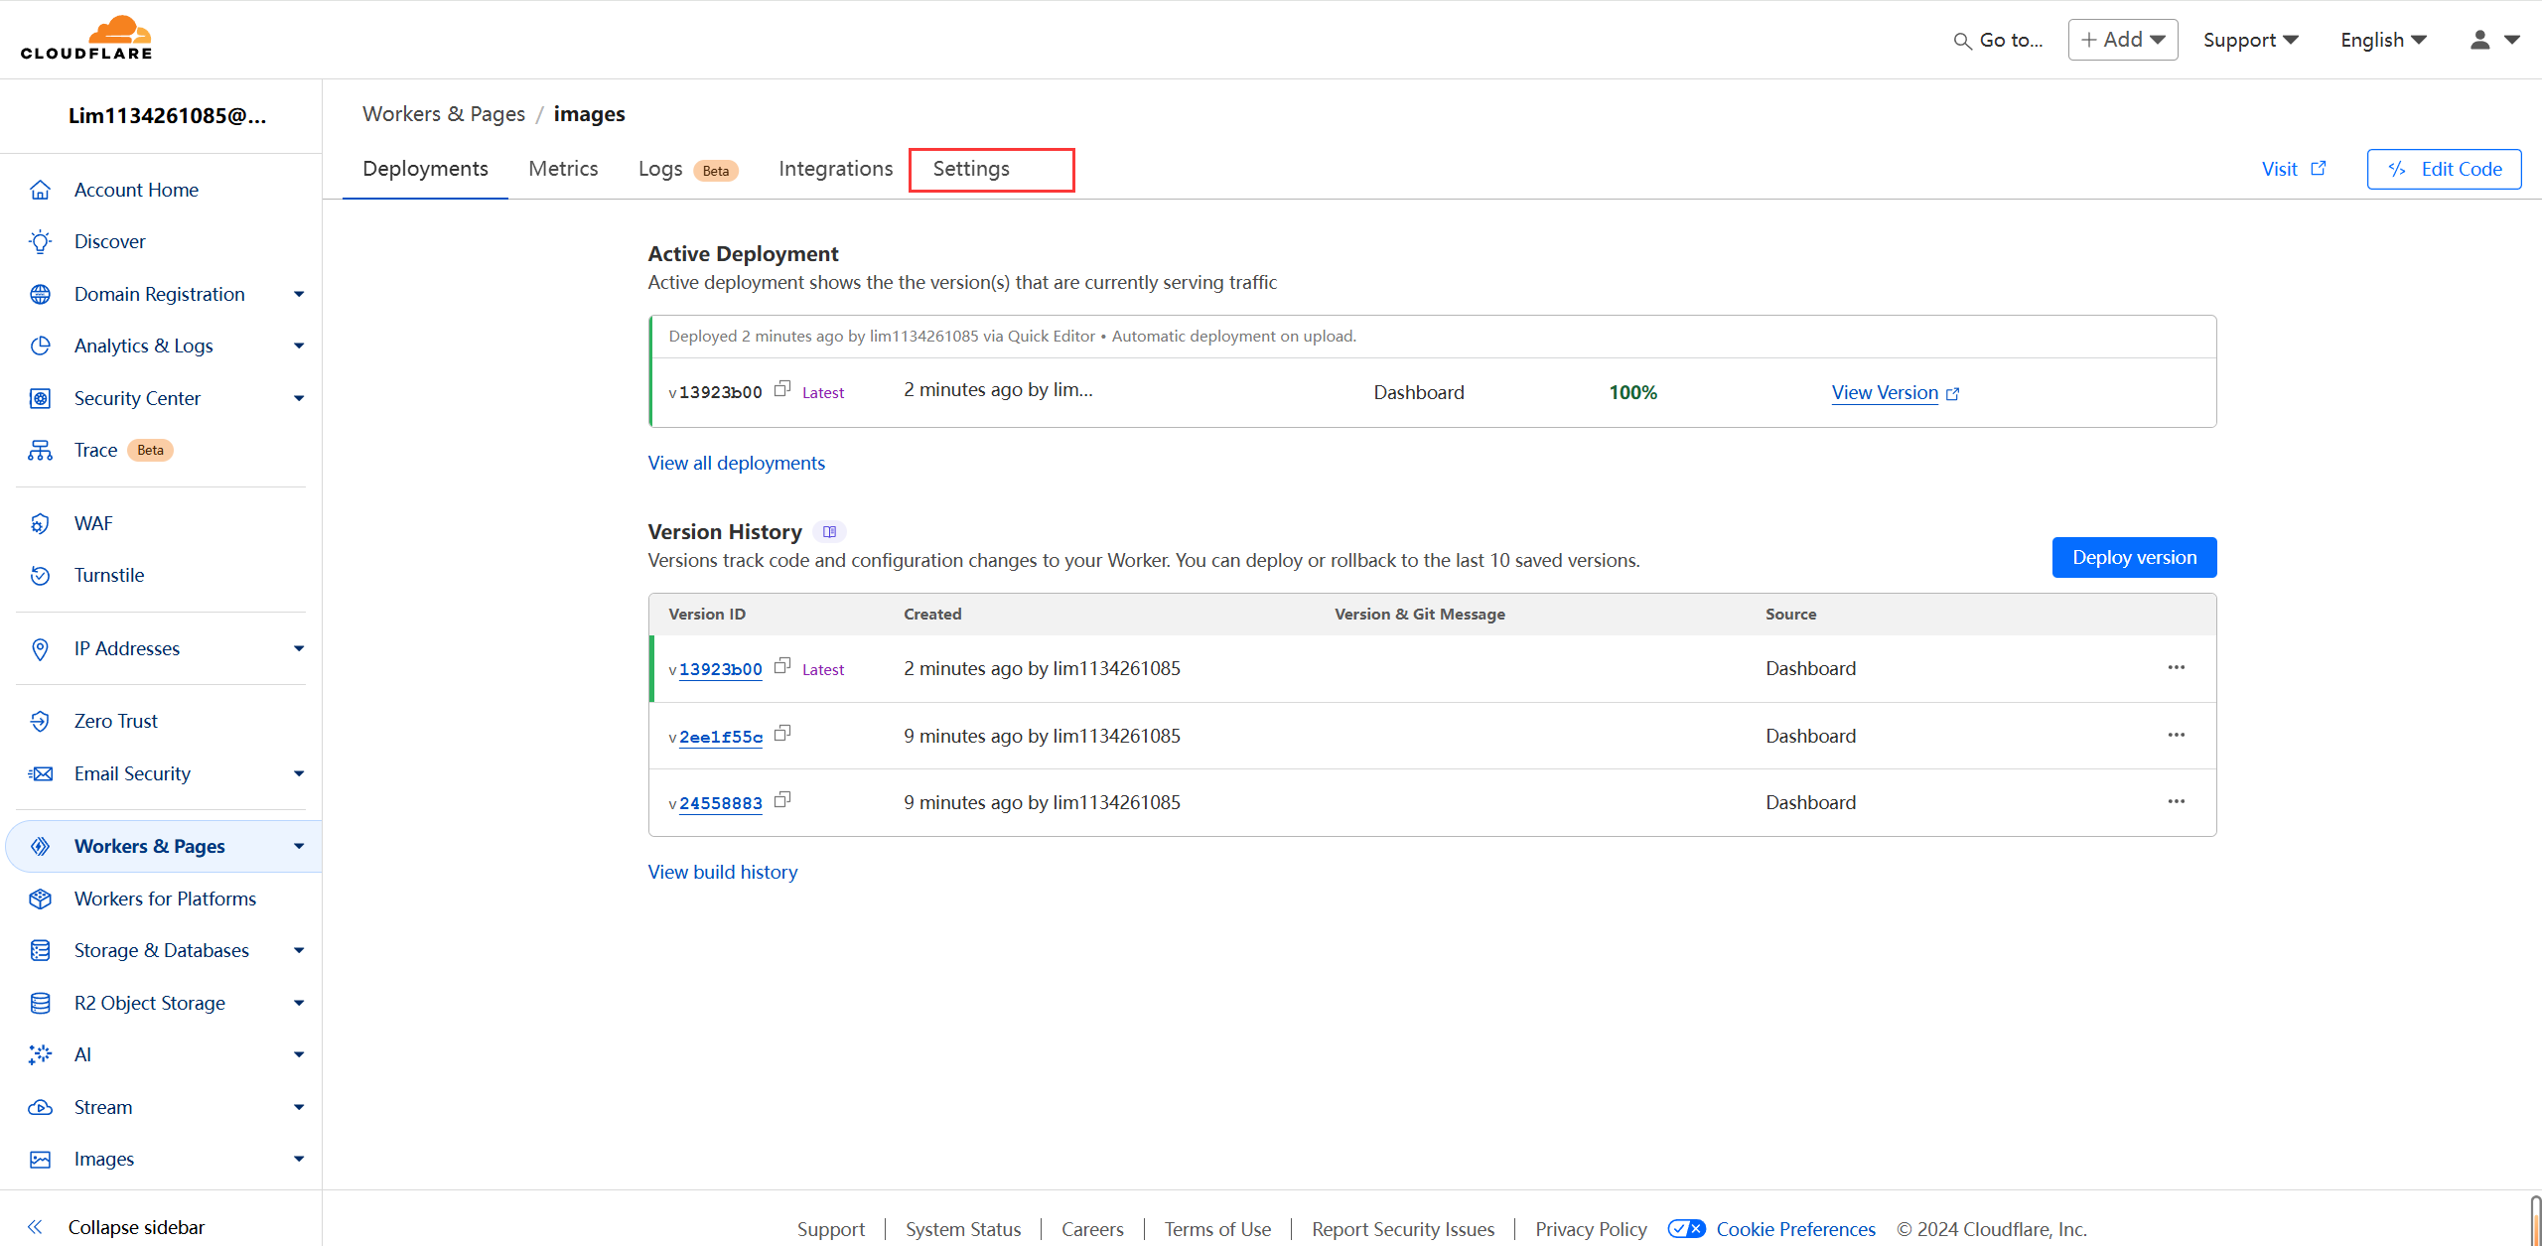2542x1246 pixels.
Task: Click the Deploy version button
Action: [2134, 557]
